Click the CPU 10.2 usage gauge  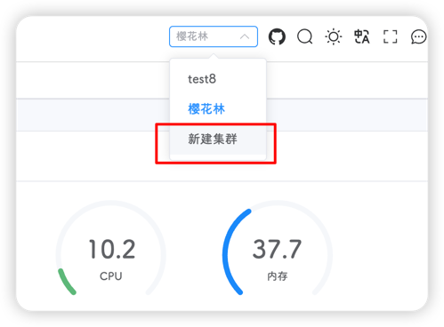111,249
